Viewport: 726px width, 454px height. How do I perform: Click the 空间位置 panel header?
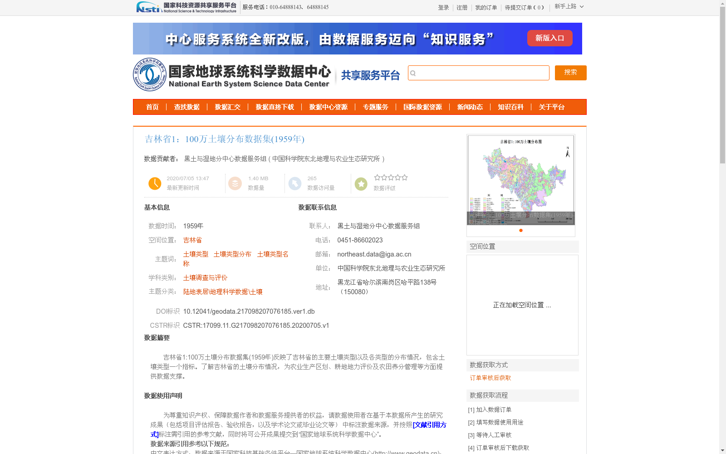coord(523,247)
